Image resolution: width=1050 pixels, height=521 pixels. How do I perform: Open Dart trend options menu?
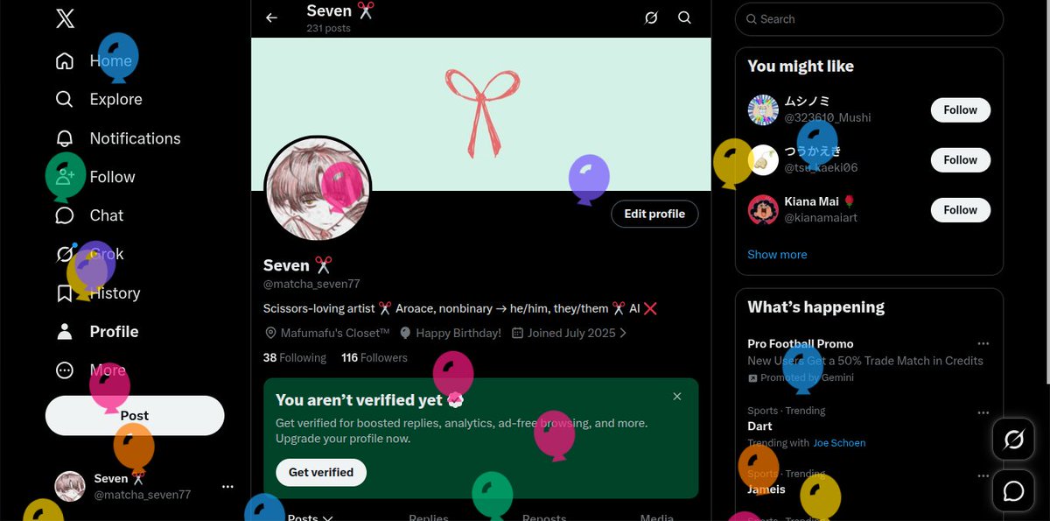click(x=983, y=412)
